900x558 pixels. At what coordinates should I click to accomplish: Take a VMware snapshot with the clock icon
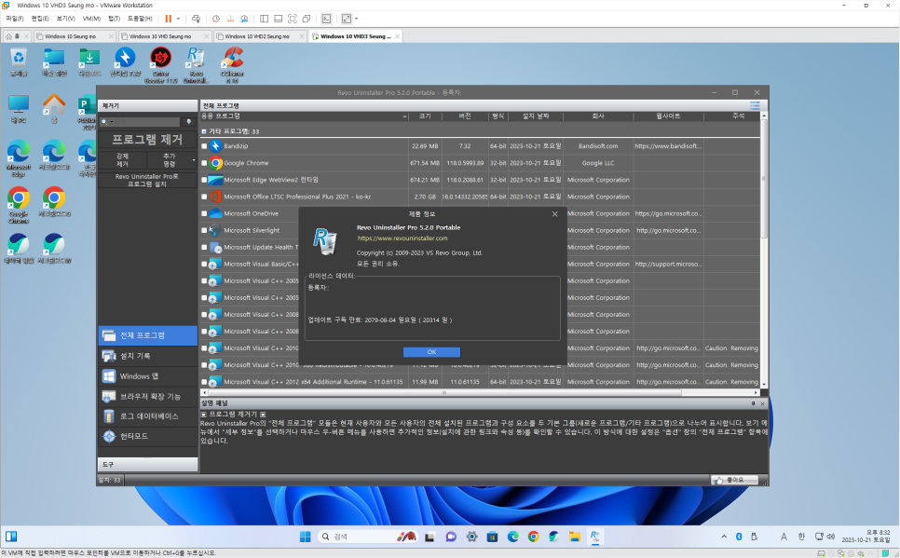pyautogui.click(x=216, y=19)
